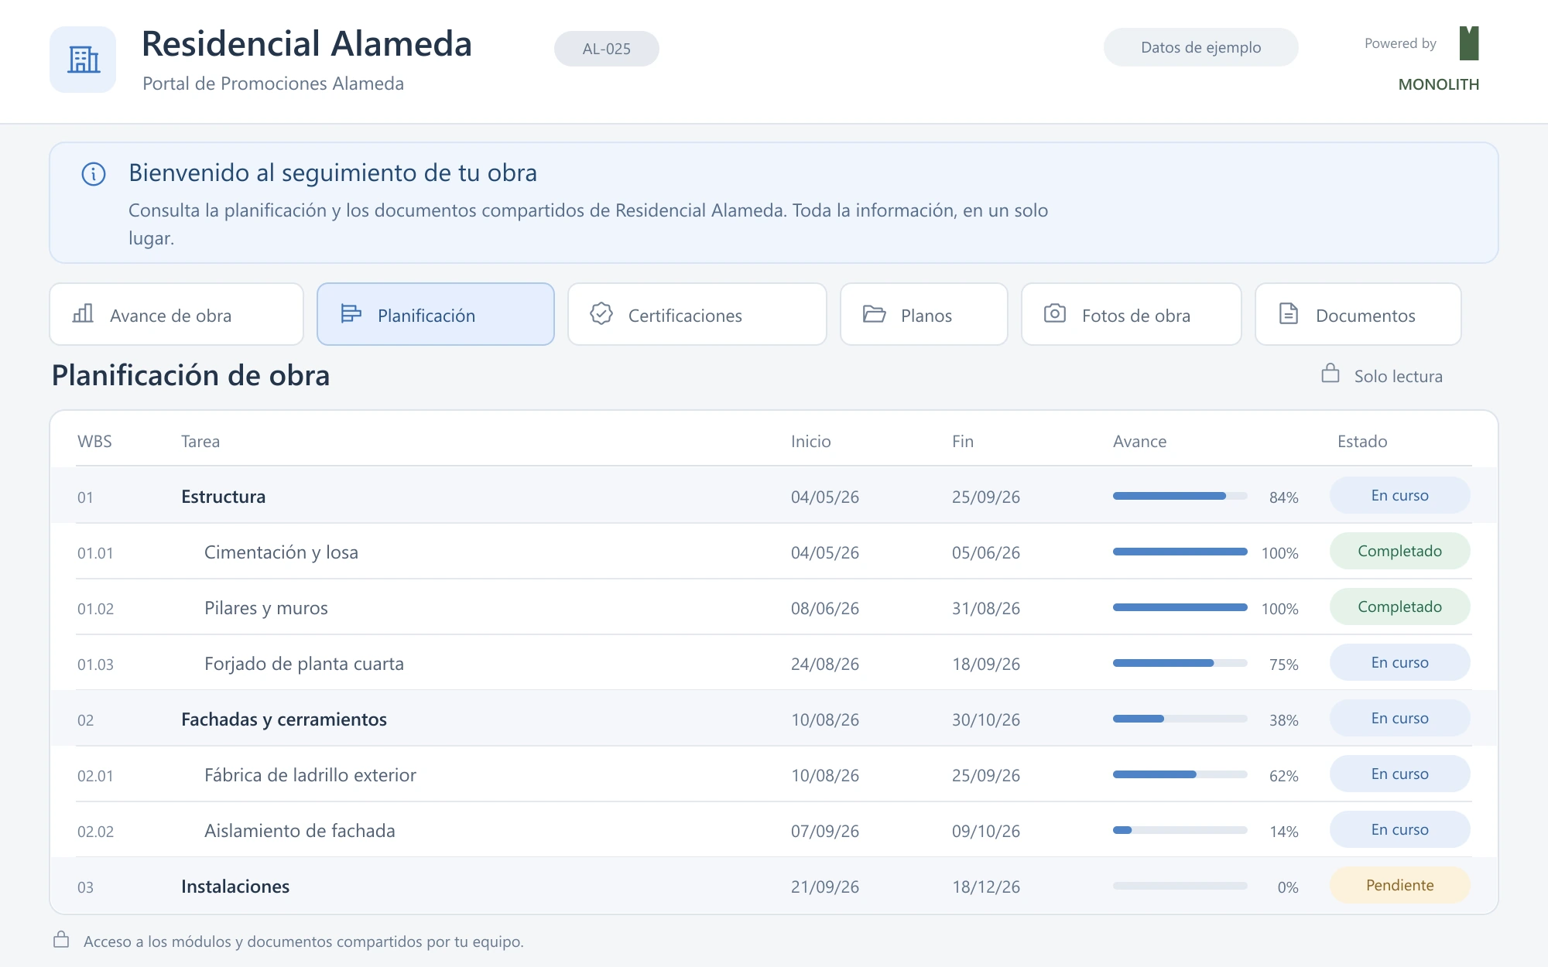Screen dimensions: 1548x967
Task: Select the Fábrica de ladrillo exterior task
Action: click(310, 775)
